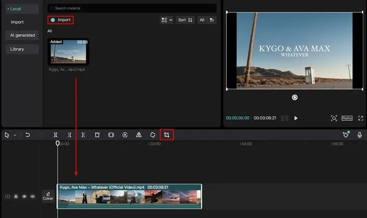Click the Delete trash icon
Image resolution: width=367 pixels, height=218 pixels.
(x=97, y=135)
